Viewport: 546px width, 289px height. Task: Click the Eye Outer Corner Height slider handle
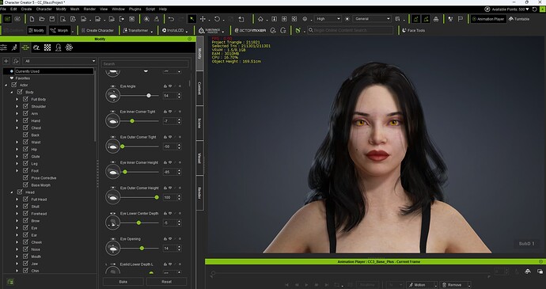157,197
